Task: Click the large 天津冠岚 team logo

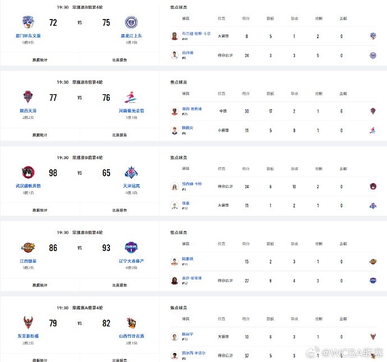Action: (x=131, y=172)
